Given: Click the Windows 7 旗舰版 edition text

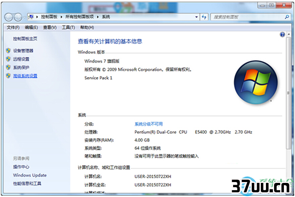Looking at the screenshot, I should 102,61.
